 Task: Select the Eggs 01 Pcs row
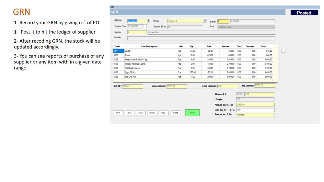point(193,72)
